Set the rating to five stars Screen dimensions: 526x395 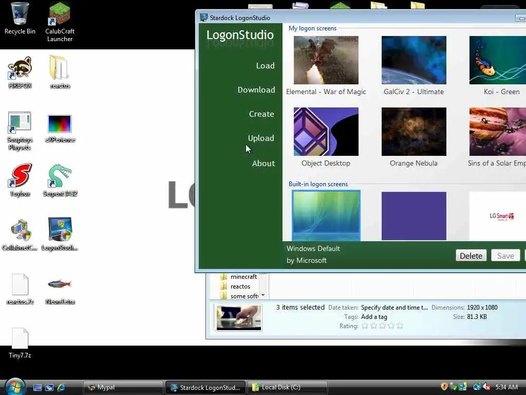pyautogui.click(x=400, y=326)
